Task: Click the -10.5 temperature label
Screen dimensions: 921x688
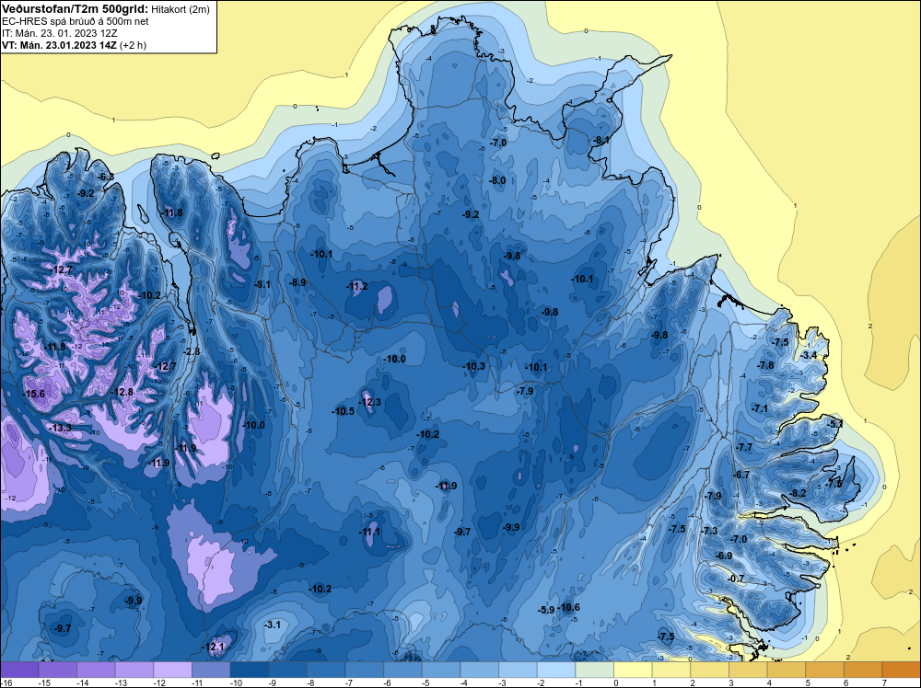Action: point(344,411)
